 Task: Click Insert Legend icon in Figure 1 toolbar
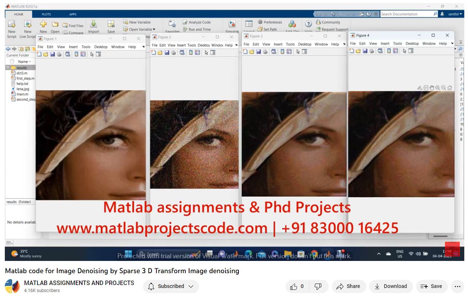coord(83,54)
